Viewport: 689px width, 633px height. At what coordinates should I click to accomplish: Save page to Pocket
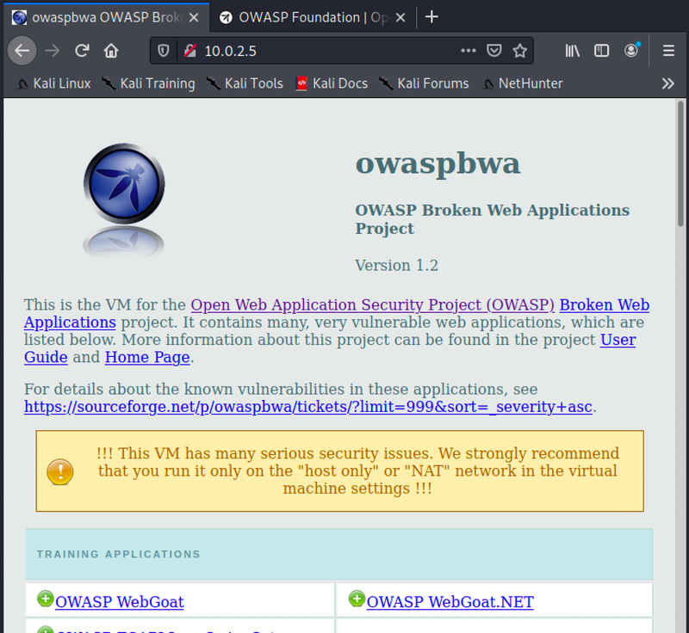coord(494,51)
